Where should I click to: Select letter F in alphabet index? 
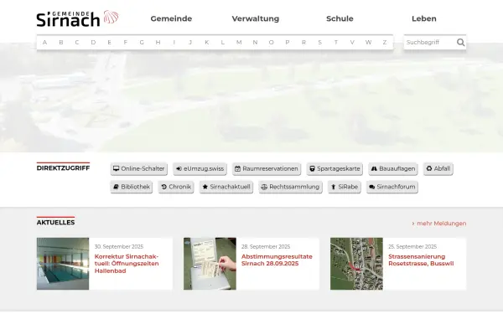click(126, 43)
